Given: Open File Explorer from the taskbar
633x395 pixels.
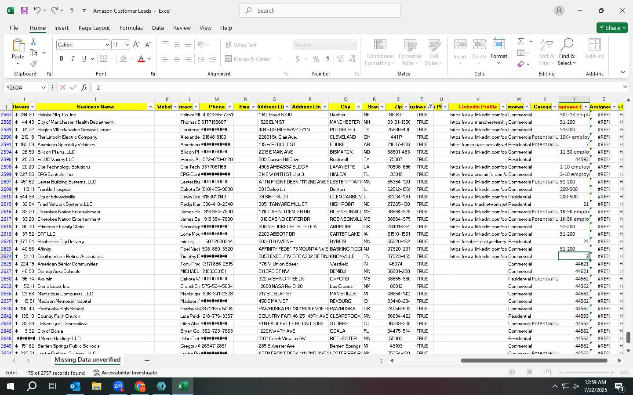Looking at the screenshot, I should [x=97, y=386].
